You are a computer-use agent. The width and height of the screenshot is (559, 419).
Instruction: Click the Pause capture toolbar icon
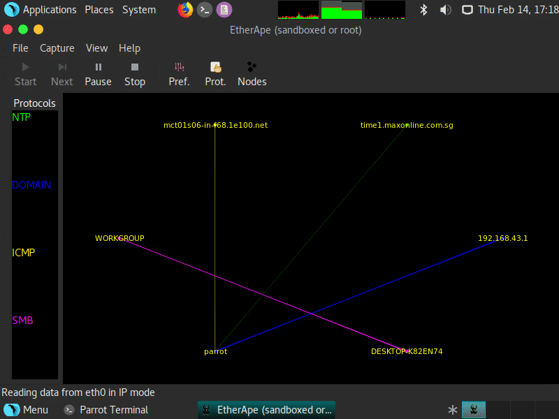click(x=98, y=68)
